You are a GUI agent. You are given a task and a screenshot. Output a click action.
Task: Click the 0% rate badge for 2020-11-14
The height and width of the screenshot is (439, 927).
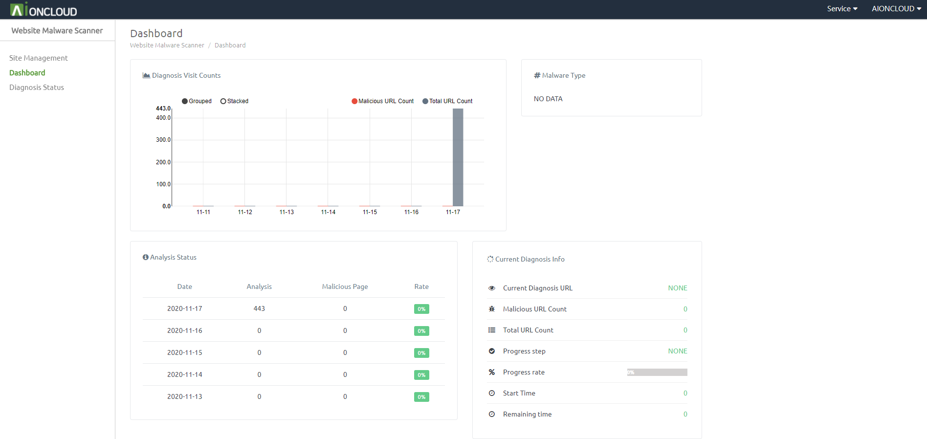point(421,375)
